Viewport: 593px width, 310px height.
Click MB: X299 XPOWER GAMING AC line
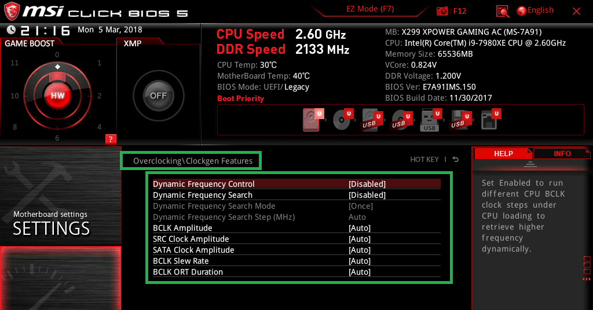(x=463, y=32)
